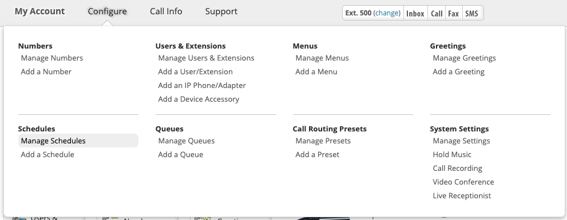Select Manage Schedules
The image size is (567, 220).
78,141
